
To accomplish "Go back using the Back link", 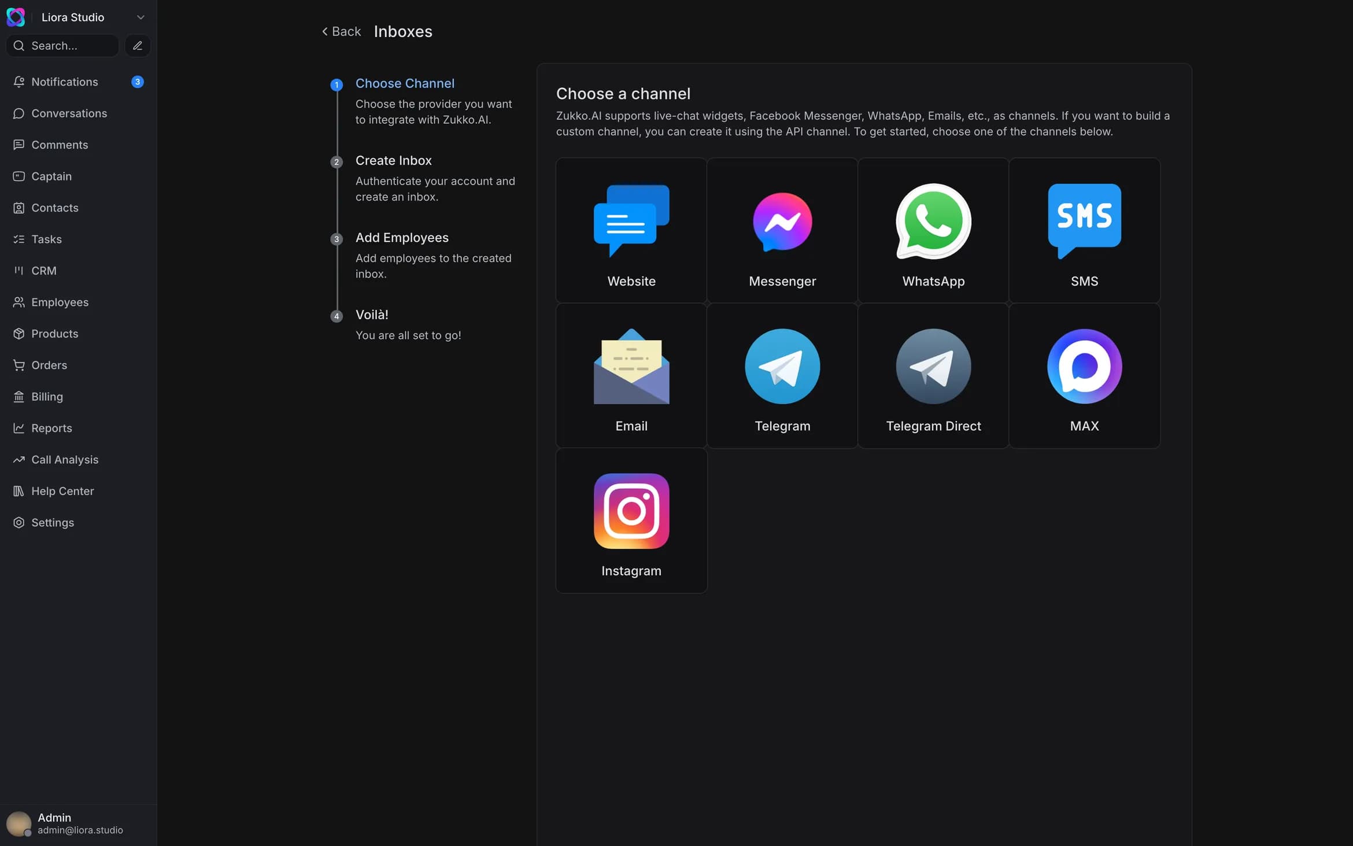I will 341,31.
